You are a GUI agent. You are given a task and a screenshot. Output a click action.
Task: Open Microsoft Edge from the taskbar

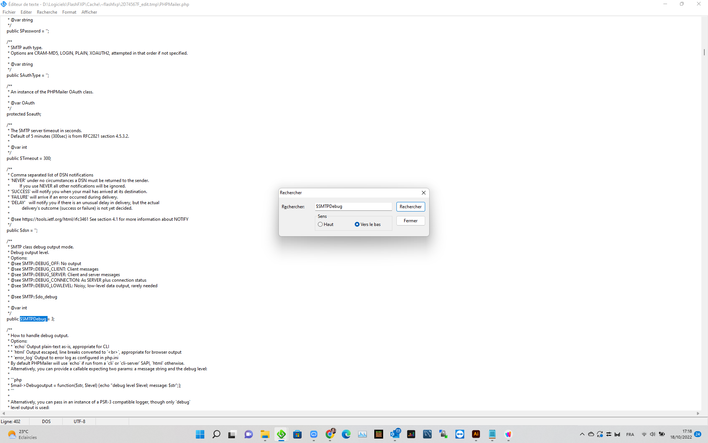coord(346,434)
